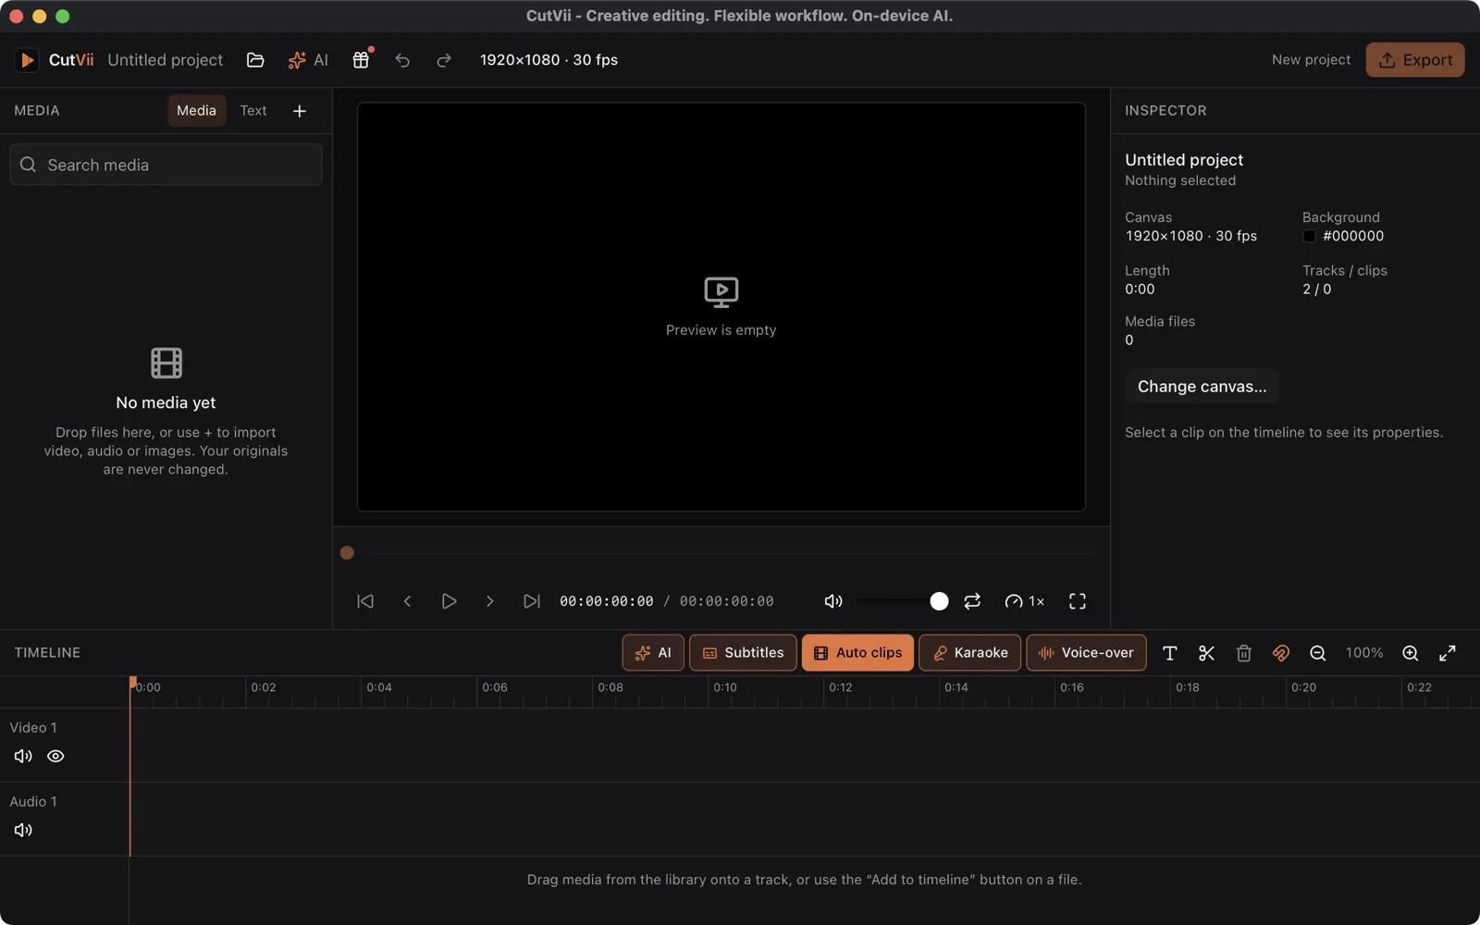The width and height of the screenshot is (1480, 925).
Task: Open the AI tools in top bar
Action: click(308, 60)
